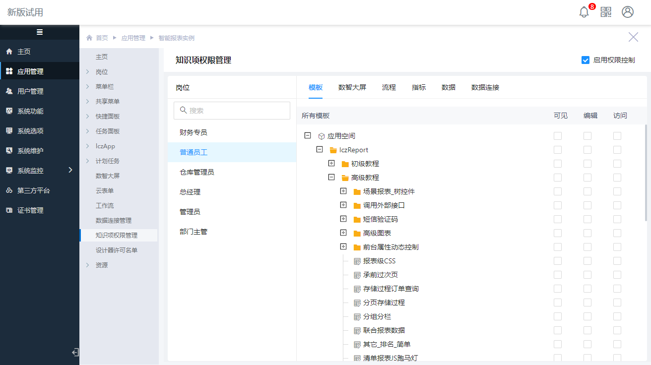The height and width of the screenshot is (365, 651).
Task: Check 编辑 checkbox for 高级图表 row
Action: pos(587,233)
